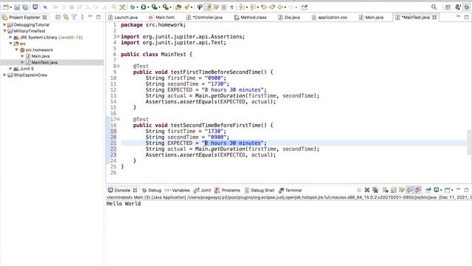The image size is (472, 266).
Task: Open the Project Explorer filter icon
Action: (x=74, y=18)
